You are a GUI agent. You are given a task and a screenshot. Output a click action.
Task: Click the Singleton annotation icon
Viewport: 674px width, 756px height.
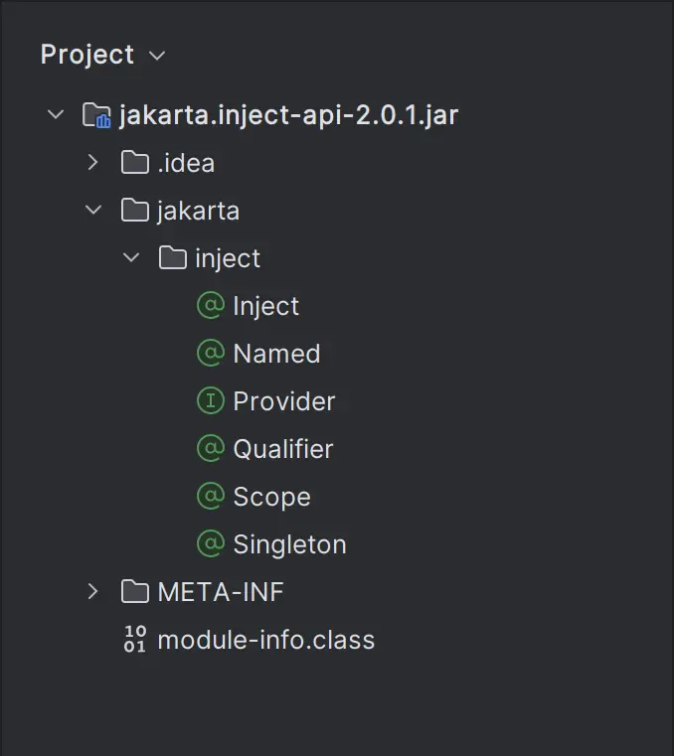[x=210, y=544]
